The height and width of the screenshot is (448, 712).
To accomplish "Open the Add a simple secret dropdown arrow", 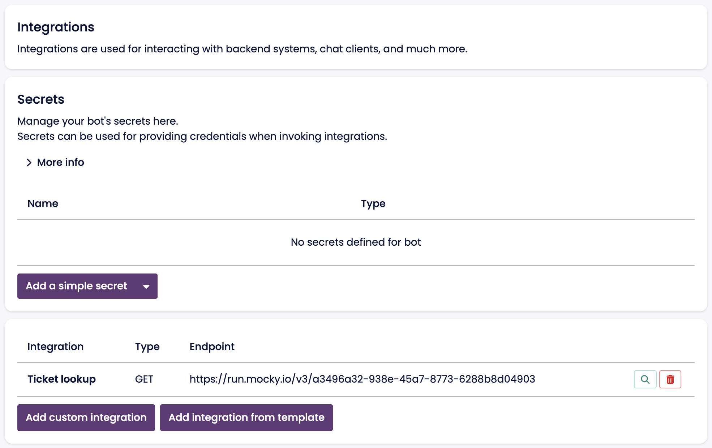I will point(146,287).
